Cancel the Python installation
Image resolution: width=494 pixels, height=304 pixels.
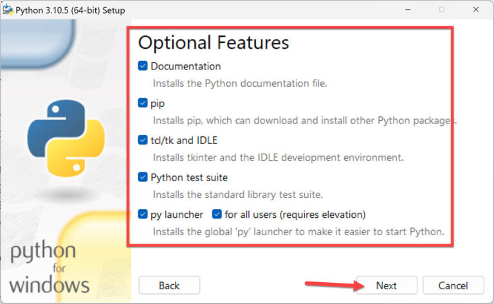click(453, 285)
